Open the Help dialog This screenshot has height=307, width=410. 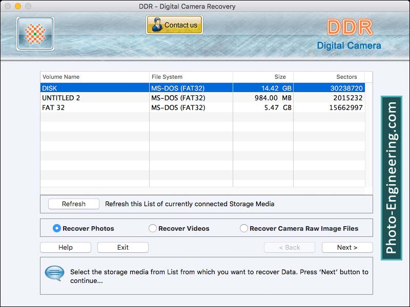coord(65,247)
